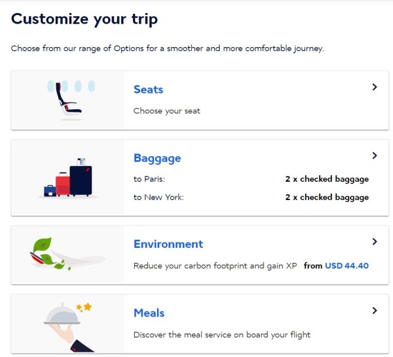The height and width of the screenshot is (357, 393).
Task: Click Paris '2 x checked baggage' value
Action: click(327, 179)
